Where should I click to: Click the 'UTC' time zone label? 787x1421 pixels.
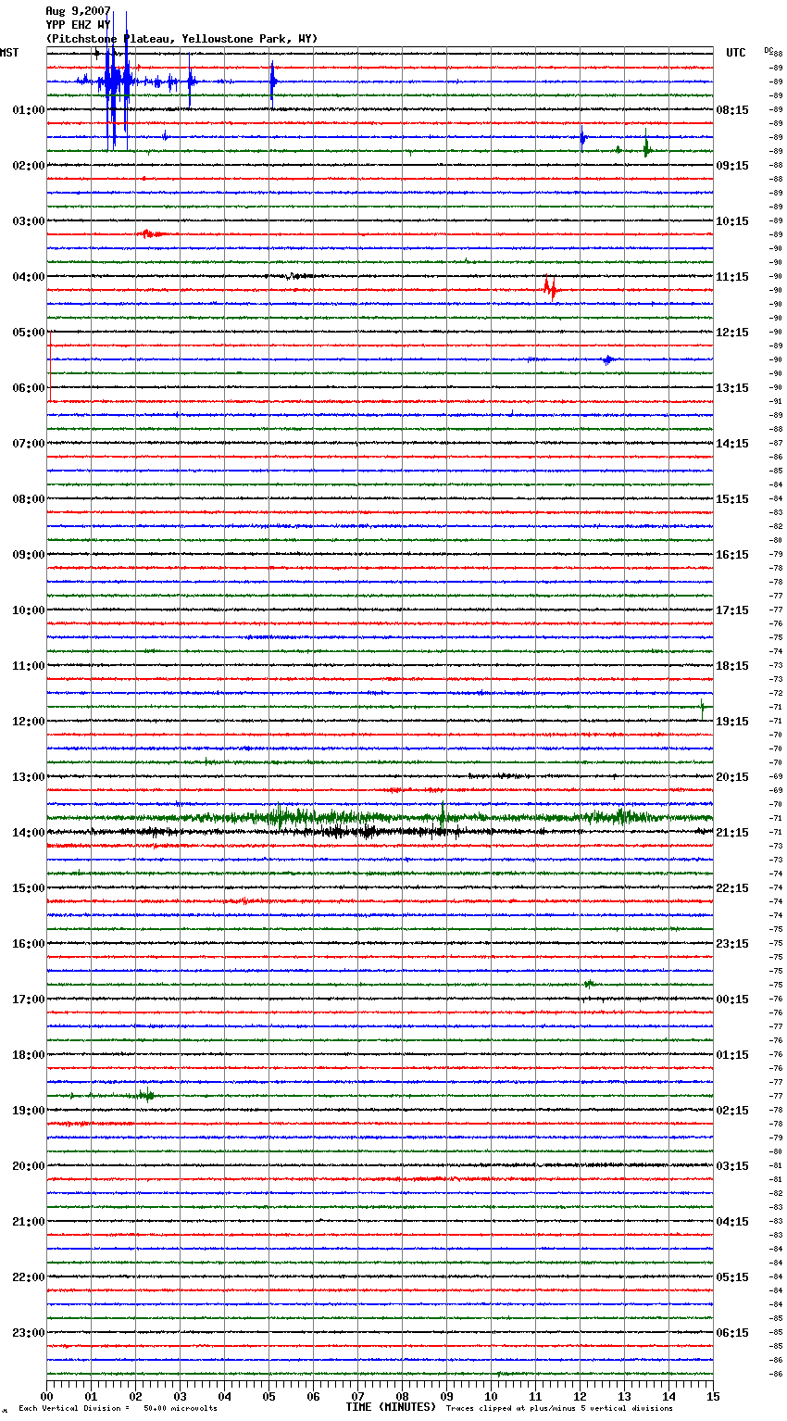[736, 53]
